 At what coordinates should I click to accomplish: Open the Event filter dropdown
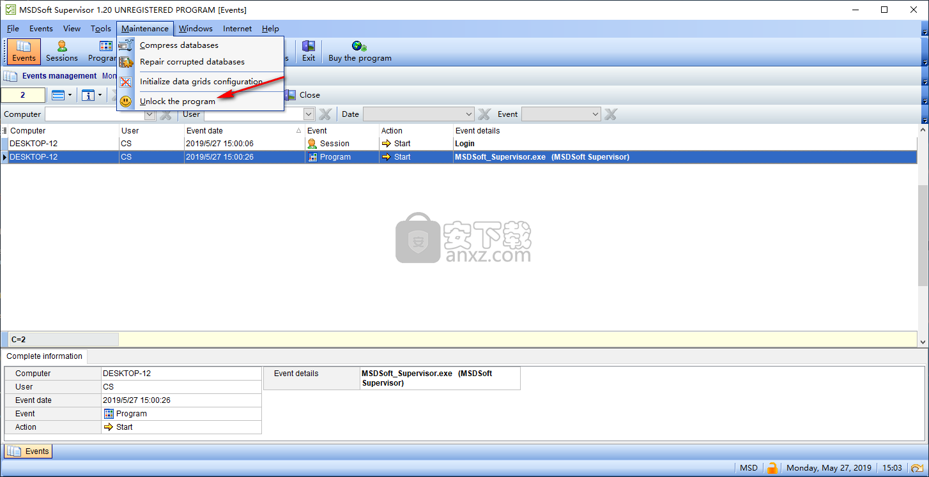(x=595, y=114)
